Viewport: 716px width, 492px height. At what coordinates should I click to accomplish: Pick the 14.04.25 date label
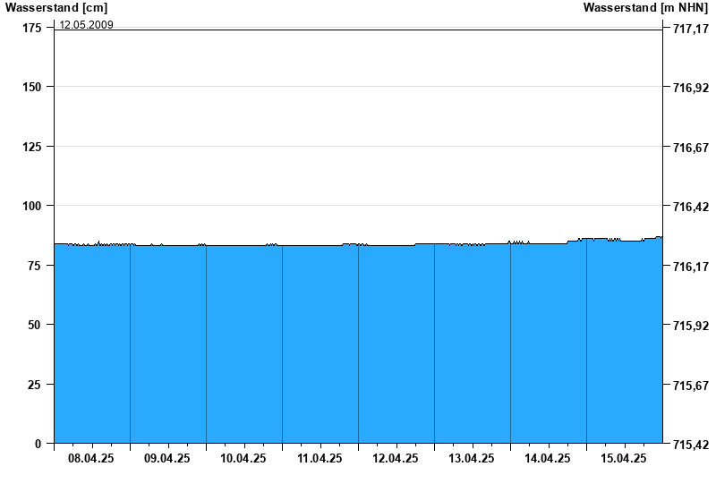pyautogui.click(x=548, y=459)
